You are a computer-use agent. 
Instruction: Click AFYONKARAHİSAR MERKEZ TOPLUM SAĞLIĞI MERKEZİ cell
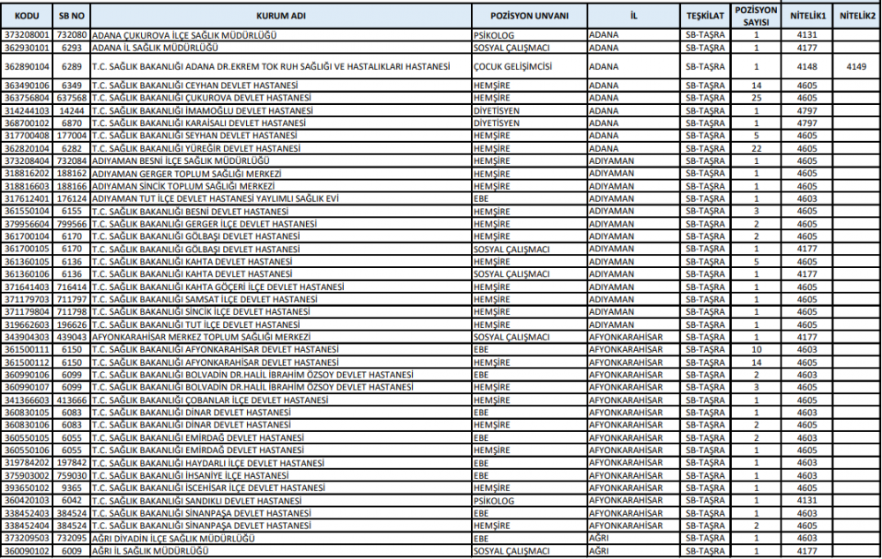point(280,338)
